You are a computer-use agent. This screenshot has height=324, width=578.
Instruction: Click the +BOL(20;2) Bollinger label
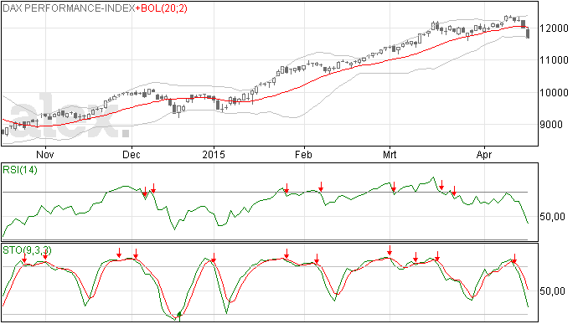click(162, 8)
